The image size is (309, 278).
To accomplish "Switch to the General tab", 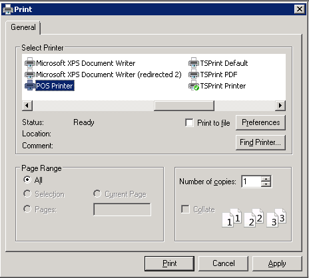I will click(x=23, y=27).
